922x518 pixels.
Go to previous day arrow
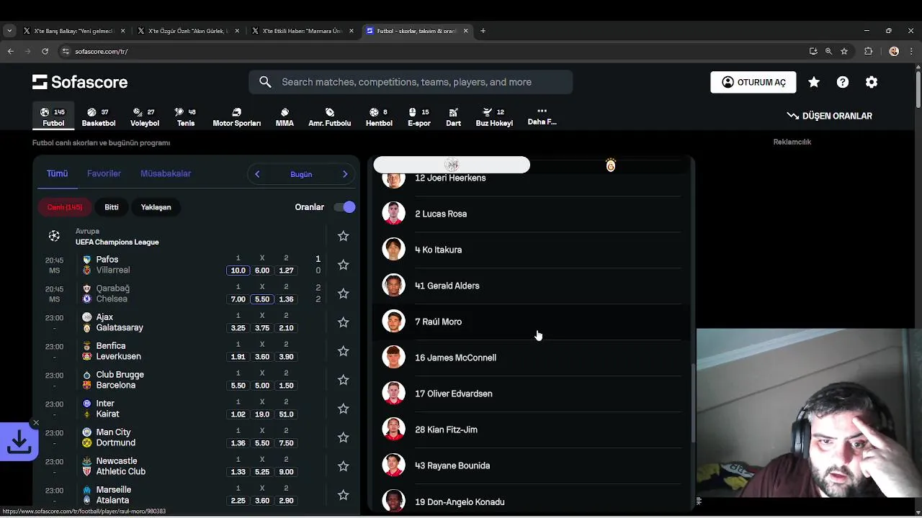257,174
